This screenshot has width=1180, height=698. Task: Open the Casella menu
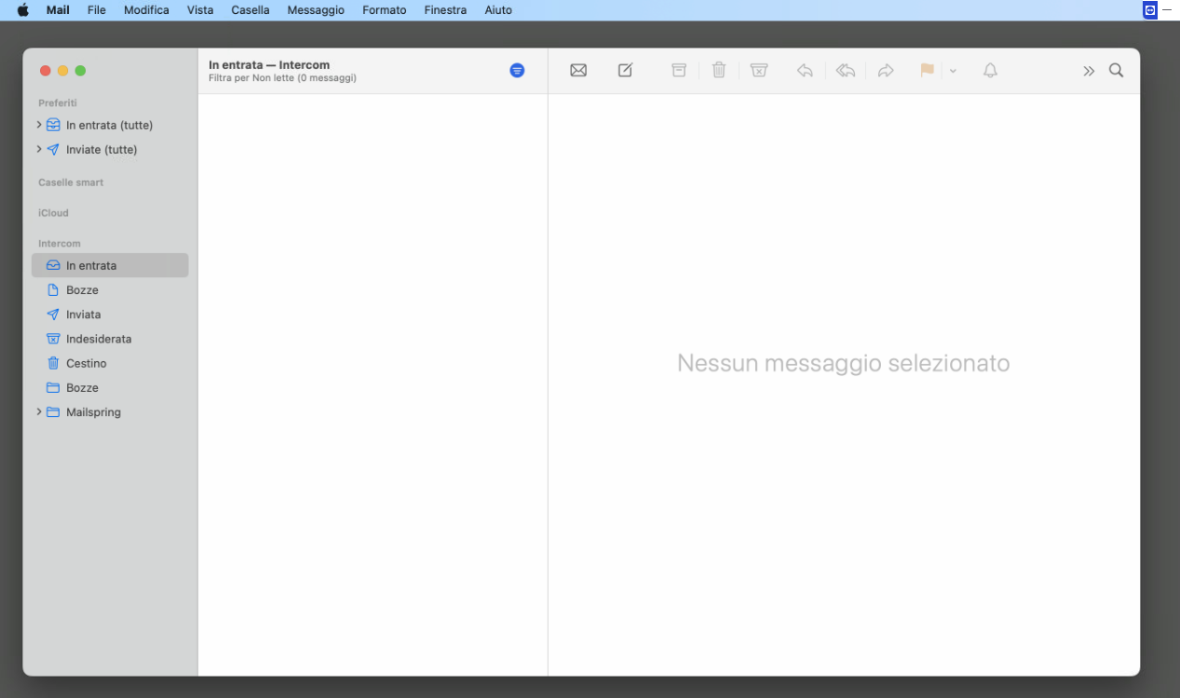click(251, 10)
